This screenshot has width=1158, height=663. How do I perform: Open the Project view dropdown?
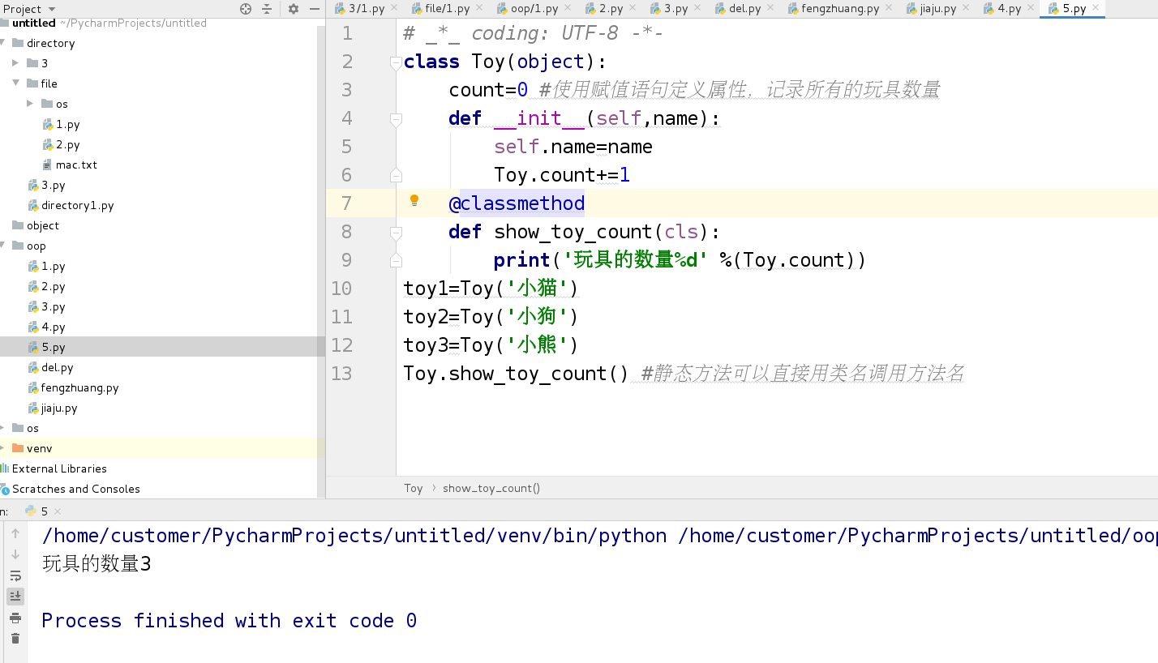pos(29,9)
